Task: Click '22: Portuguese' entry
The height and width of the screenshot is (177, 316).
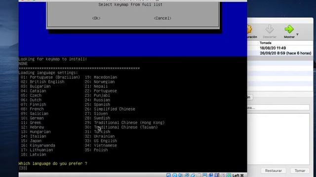Action: [x=101, y=91]
